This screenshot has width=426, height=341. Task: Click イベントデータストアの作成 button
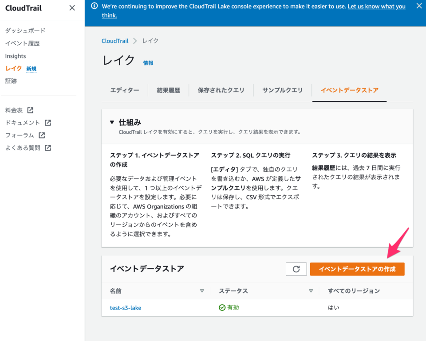(x=357, y=269)
